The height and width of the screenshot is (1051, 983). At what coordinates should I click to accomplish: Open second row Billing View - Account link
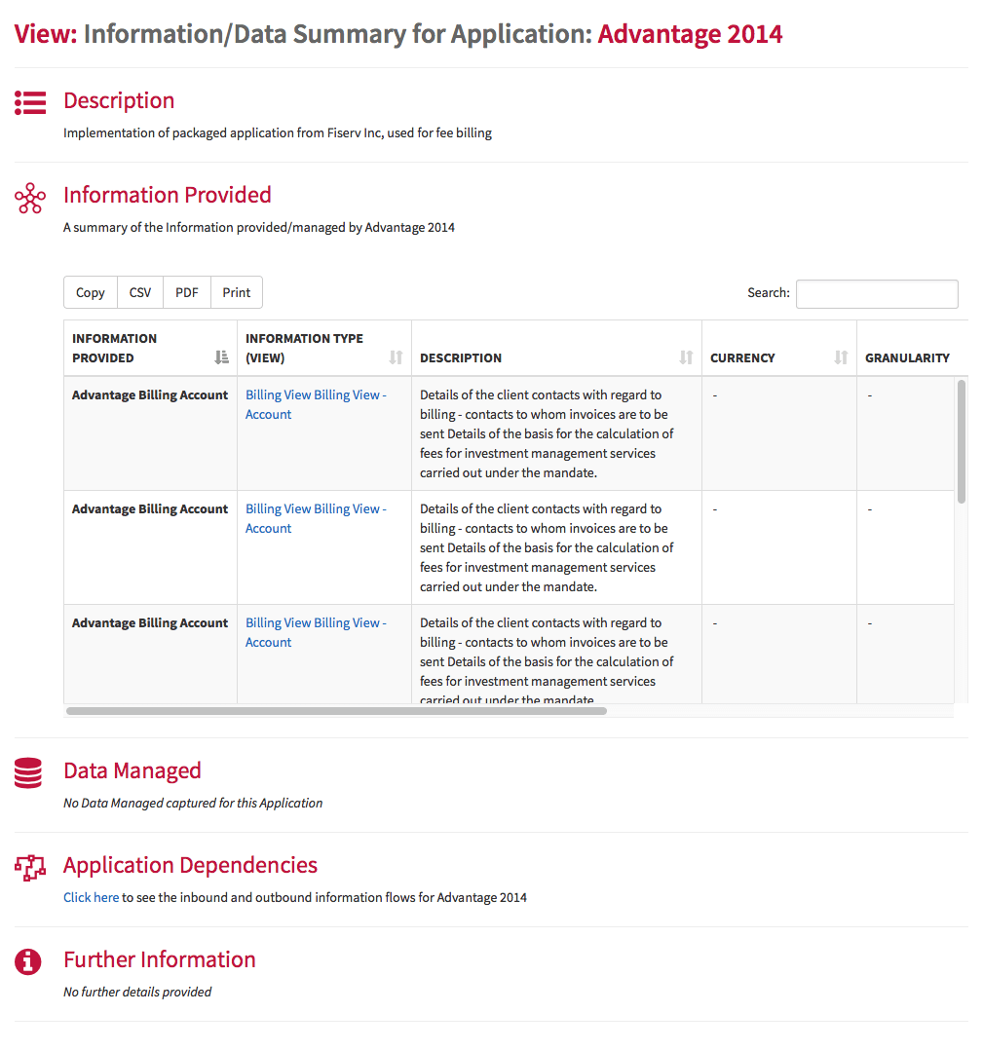click(315, 518)
